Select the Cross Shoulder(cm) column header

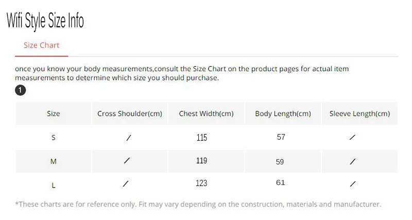pos(130,114)
